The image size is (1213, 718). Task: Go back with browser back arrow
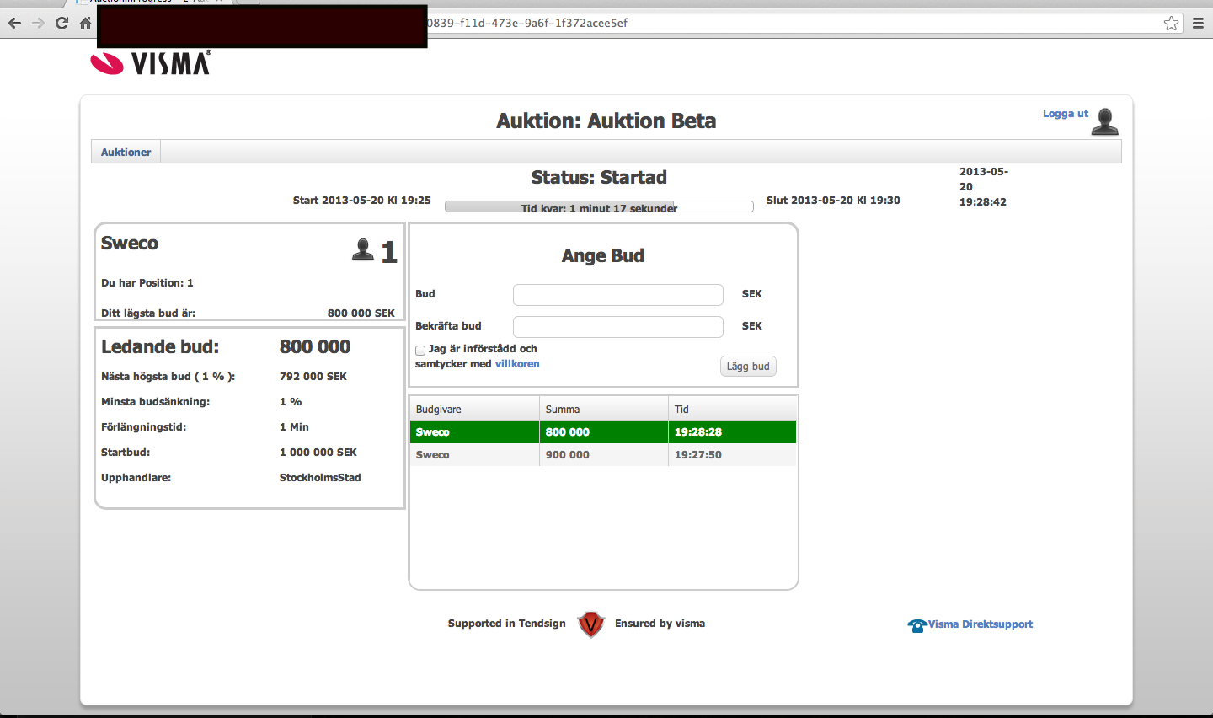click(14, 23)
